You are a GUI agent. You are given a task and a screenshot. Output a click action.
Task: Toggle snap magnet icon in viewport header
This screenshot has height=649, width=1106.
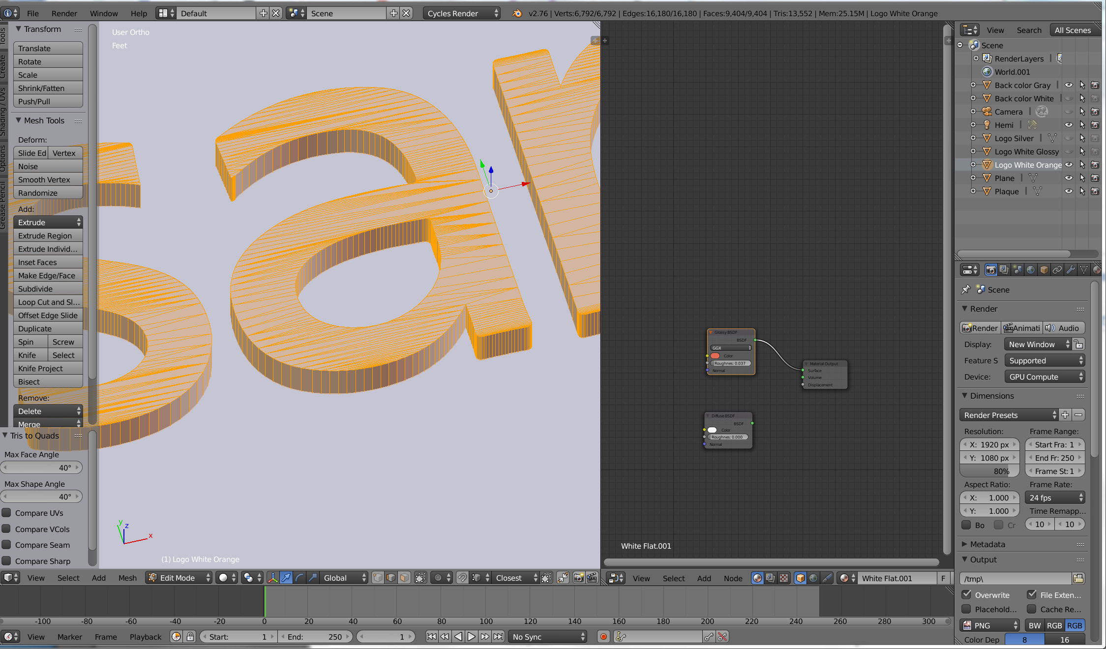tap(462, 578)
